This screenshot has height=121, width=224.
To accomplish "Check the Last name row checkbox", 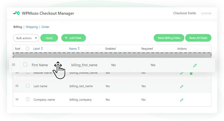I will coord(27,86).
